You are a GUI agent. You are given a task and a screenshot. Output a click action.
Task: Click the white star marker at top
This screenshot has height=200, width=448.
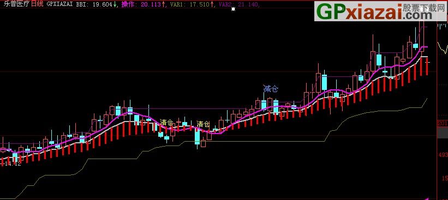tap(233, 9)
